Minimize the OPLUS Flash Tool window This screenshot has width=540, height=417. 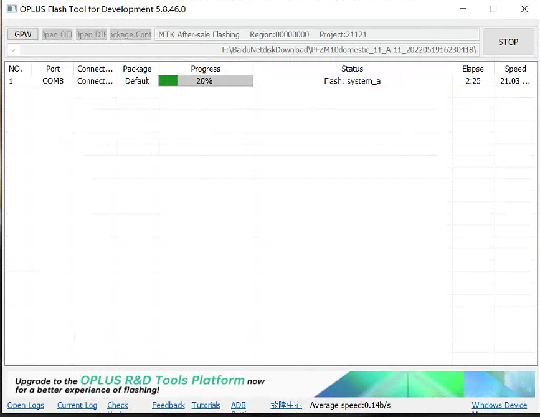click(463, 9)
